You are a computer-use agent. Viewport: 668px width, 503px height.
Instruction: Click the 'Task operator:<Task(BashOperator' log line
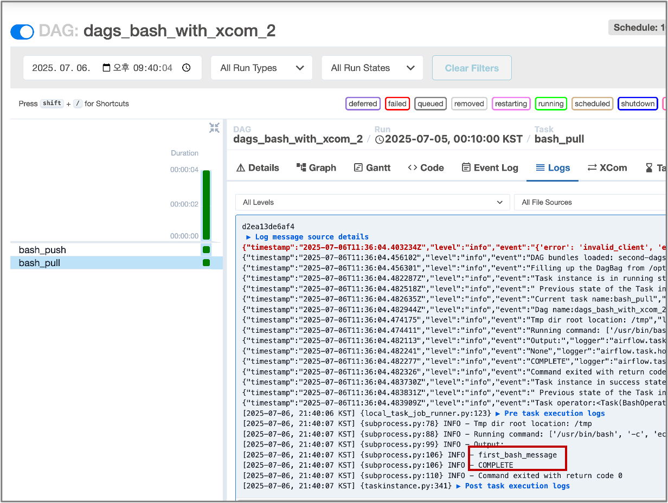(454, 403)
